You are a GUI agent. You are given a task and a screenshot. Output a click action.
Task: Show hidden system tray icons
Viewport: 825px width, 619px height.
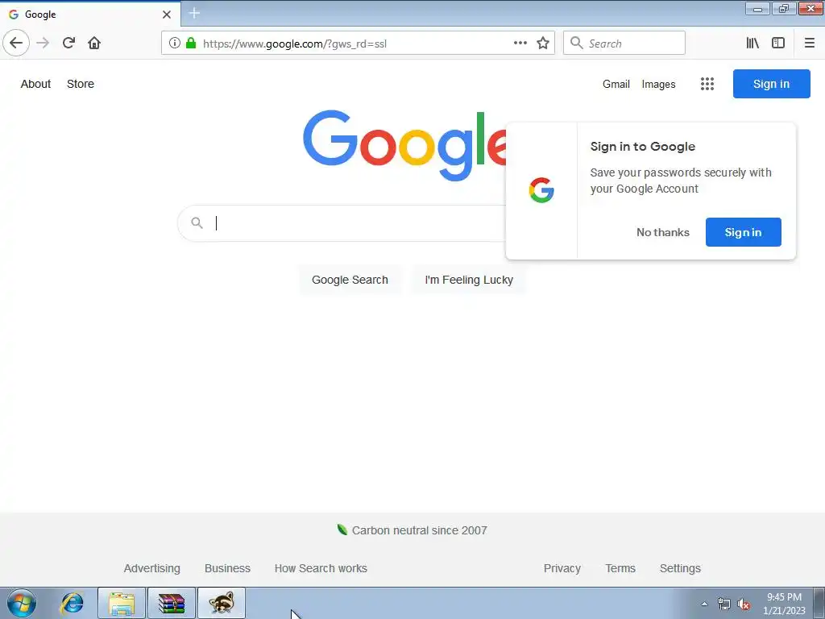[x=704, y=604]
